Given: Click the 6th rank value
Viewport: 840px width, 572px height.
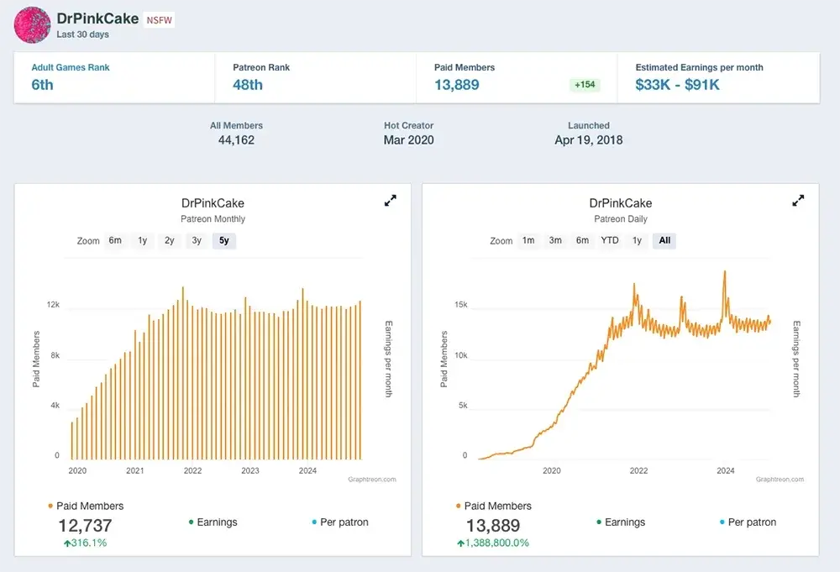Looking at the screenshot, I should (42, 85).
